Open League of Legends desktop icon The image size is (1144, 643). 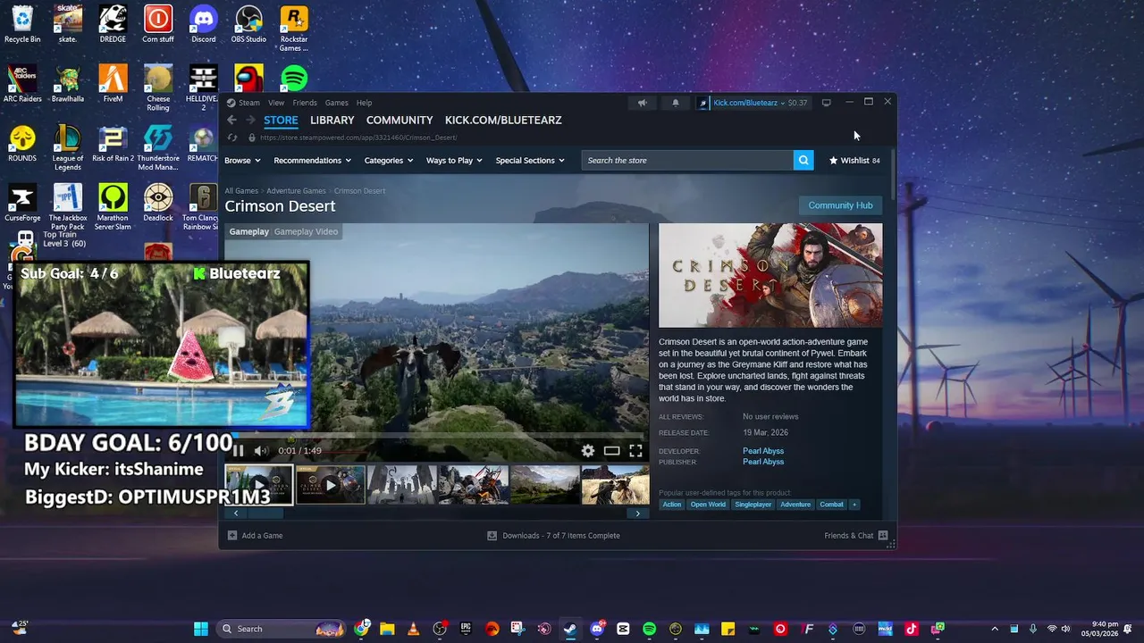(x=68, y=148)
